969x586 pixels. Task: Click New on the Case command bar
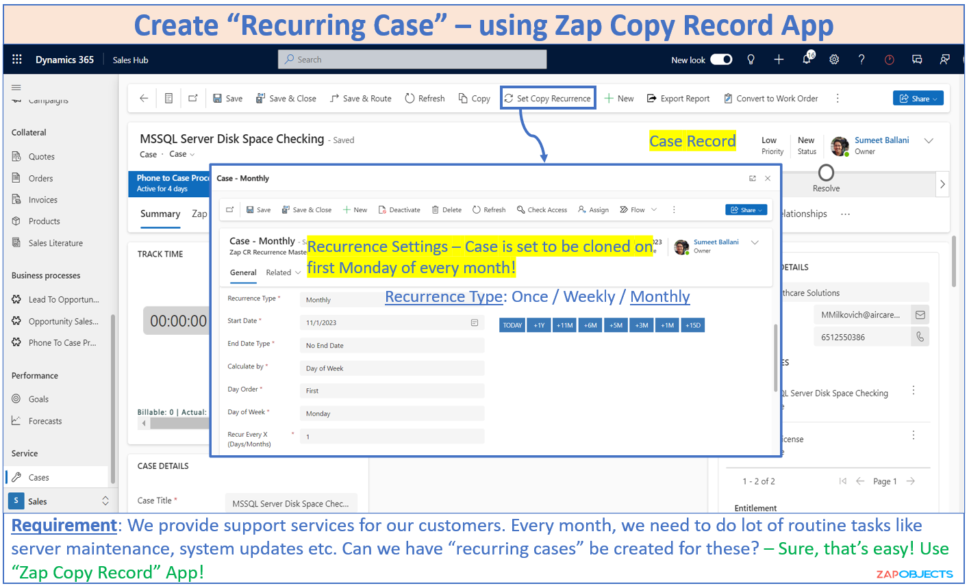(619, 99)
